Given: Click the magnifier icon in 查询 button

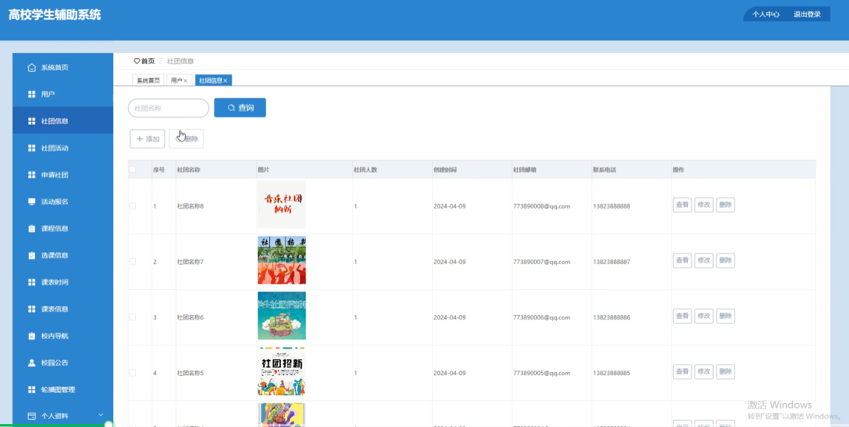Looking at the screenshot, I should 231,108.
